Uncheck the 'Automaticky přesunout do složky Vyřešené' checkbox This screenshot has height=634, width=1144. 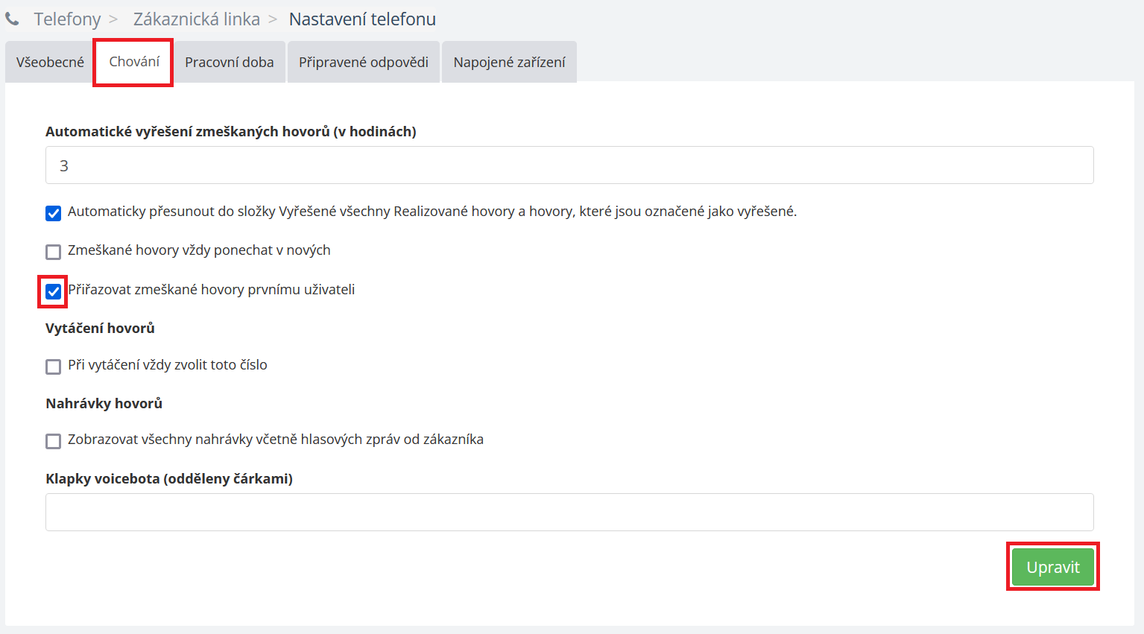[x=54, y=214]
